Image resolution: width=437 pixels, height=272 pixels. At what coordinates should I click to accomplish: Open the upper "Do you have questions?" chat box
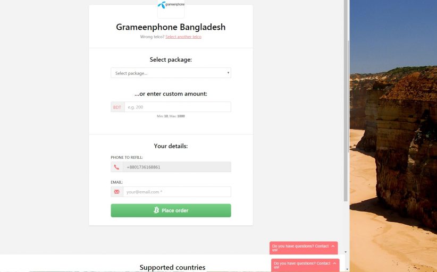coord(300,248)
